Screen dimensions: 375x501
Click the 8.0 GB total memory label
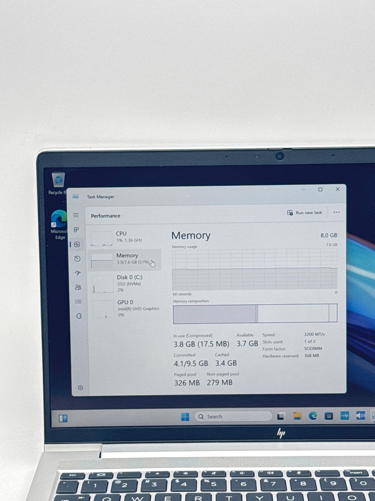click(329, 235)
